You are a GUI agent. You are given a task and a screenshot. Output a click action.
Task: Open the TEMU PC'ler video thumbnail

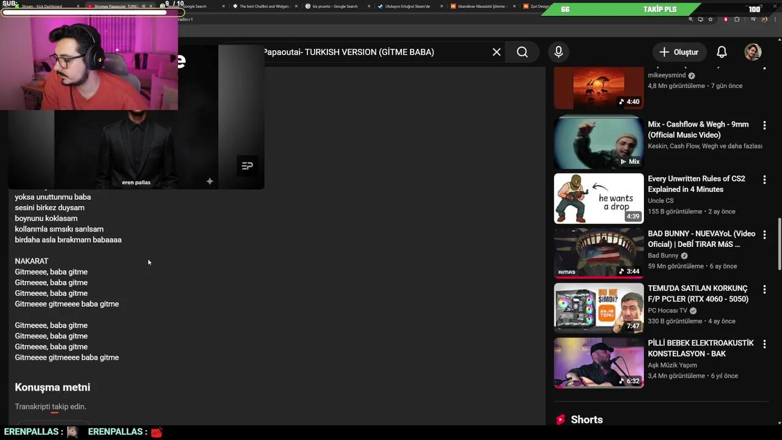coord(599,308)
